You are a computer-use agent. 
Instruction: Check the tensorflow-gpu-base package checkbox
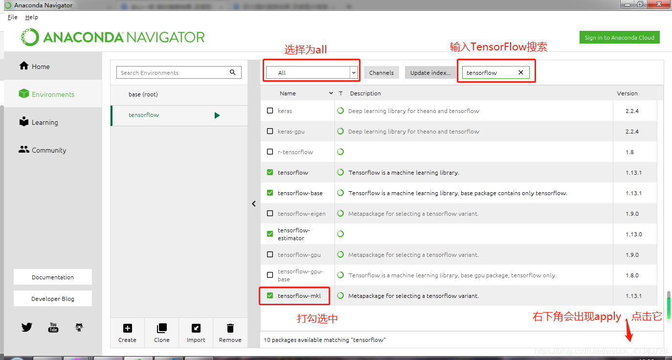click(270, 275)
